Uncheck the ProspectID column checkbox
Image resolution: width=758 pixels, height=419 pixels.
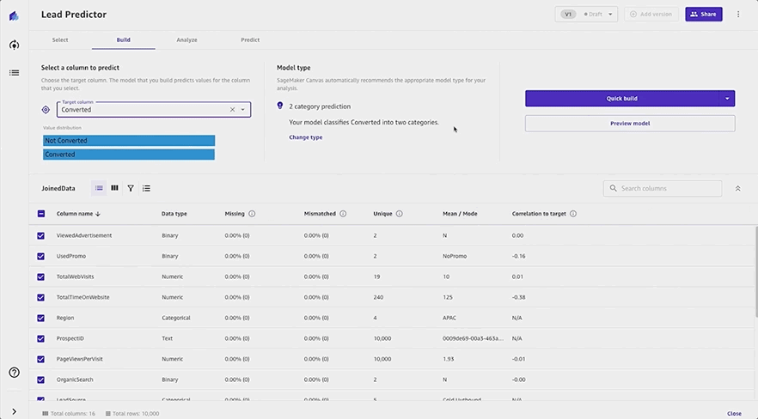[40, 338]
